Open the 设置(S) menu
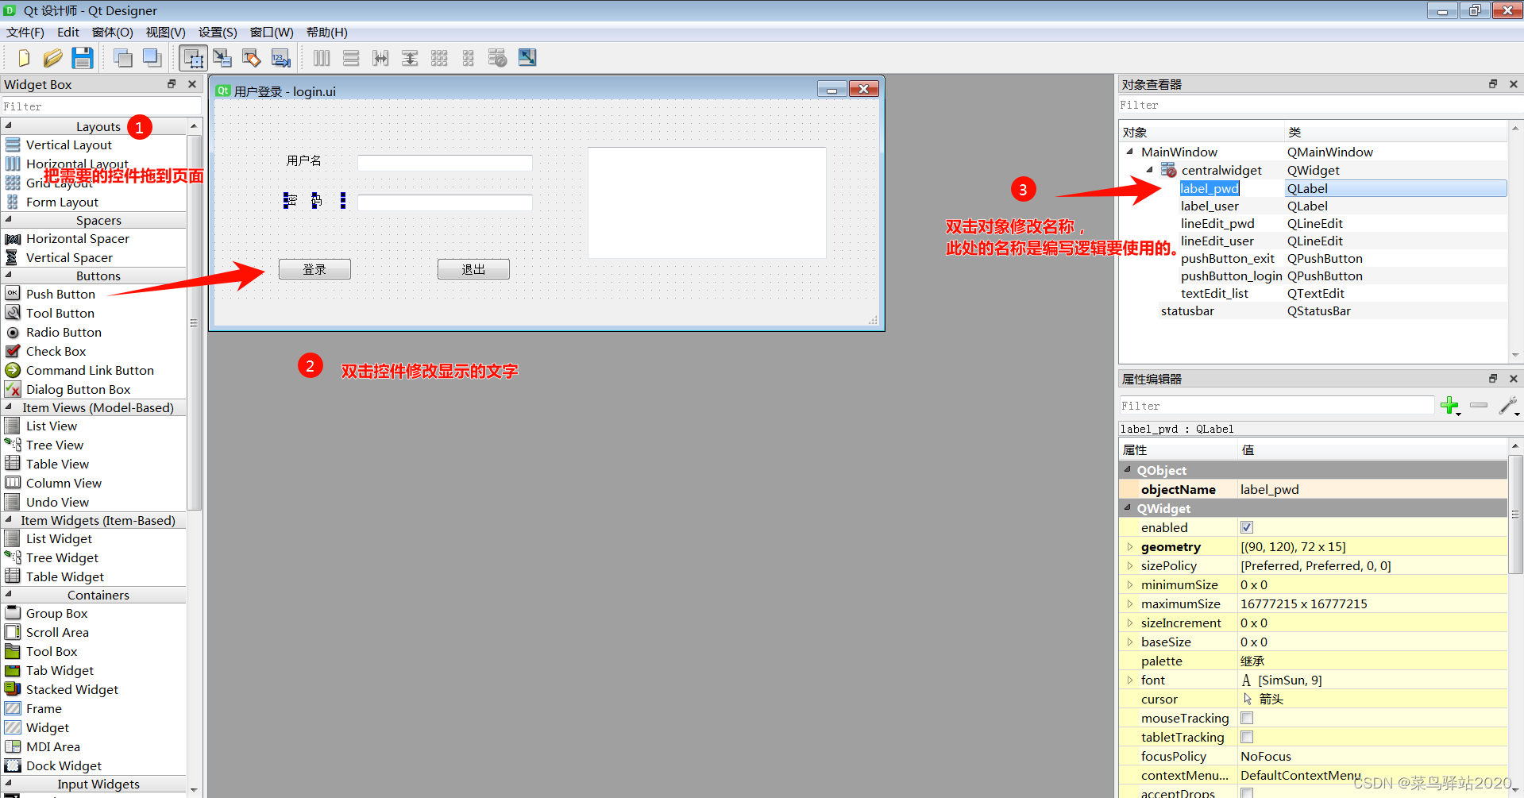1524x798 pixels. click(x=218, y=33)
